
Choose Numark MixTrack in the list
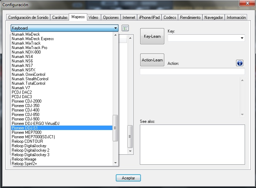click(x=62, y=43)
